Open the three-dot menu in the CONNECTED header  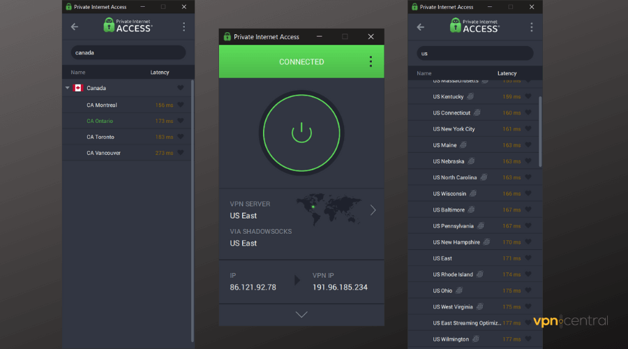point(371,61)
